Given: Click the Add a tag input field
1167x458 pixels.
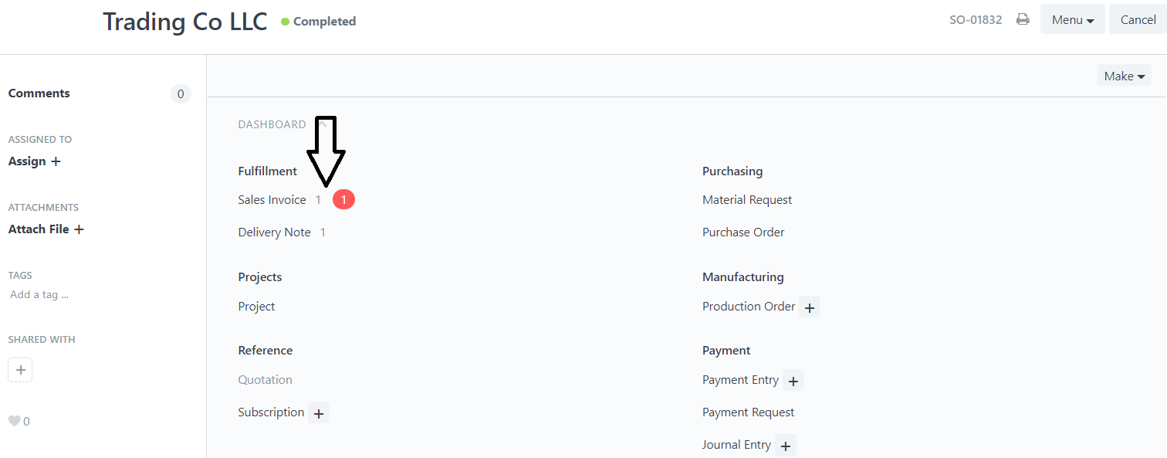Looking at the screenshot, I should tap(39, 295).
